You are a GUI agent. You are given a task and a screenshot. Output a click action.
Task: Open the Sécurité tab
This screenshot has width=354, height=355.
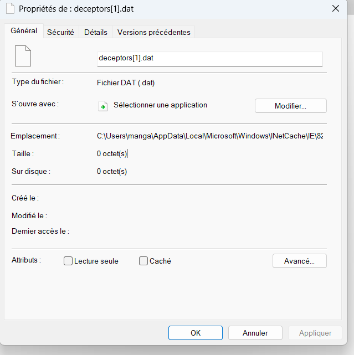(x=60, y=32)
